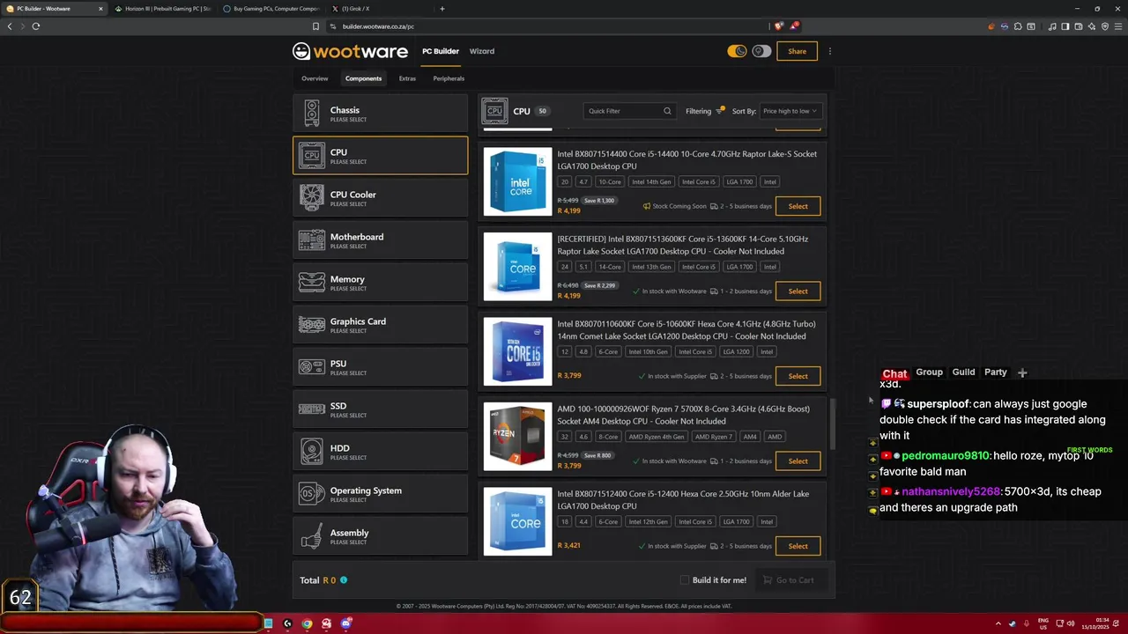The height and width of the screenshot is (634, 1128).
Task: Open the AMD Ryzen 7 5700X product title
Action: click(x=683, y=415)
